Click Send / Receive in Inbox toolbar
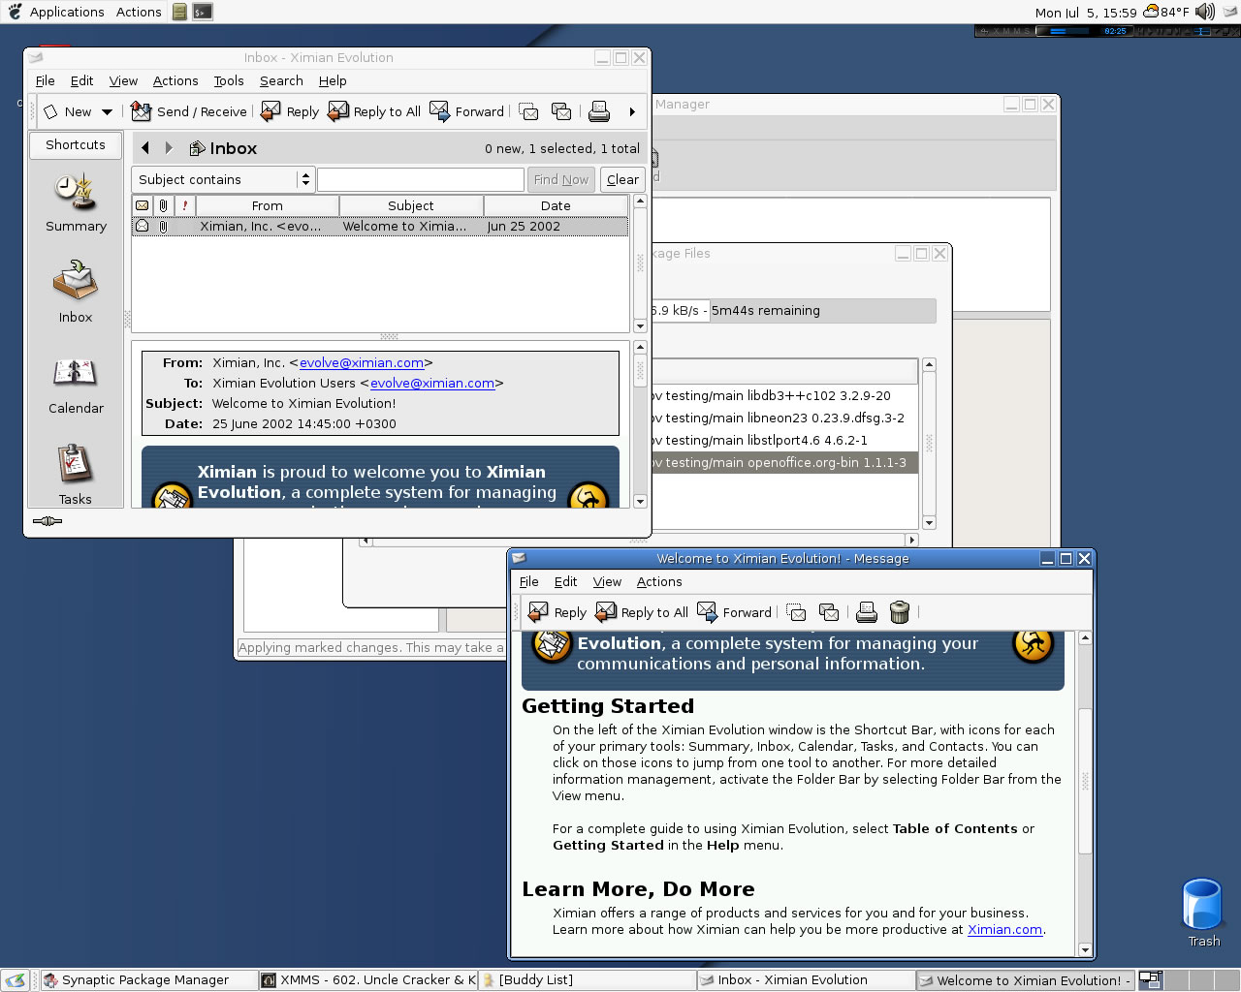The width and height of the screenshot is (1241, 992). click(x=189, y=111)
